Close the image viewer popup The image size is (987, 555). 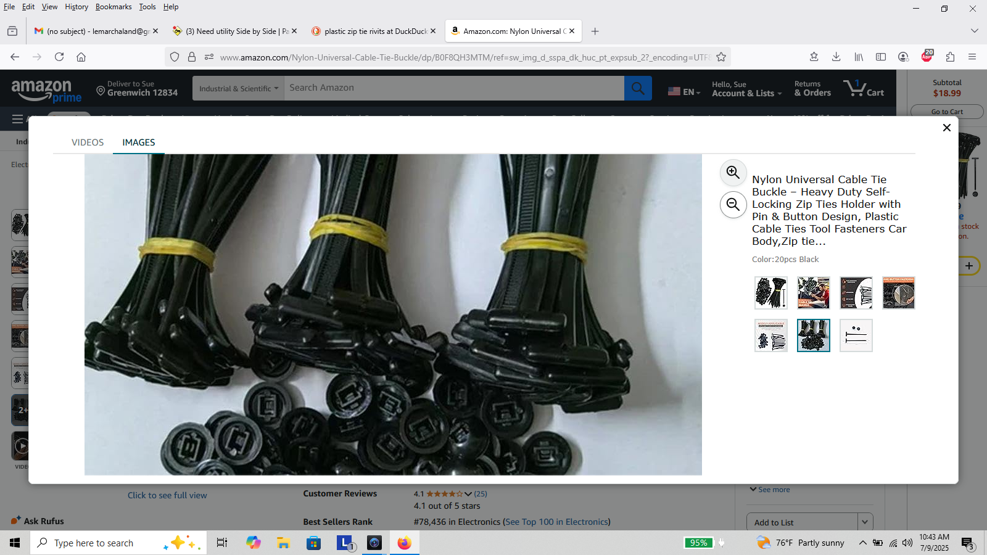tap(946, 128)
